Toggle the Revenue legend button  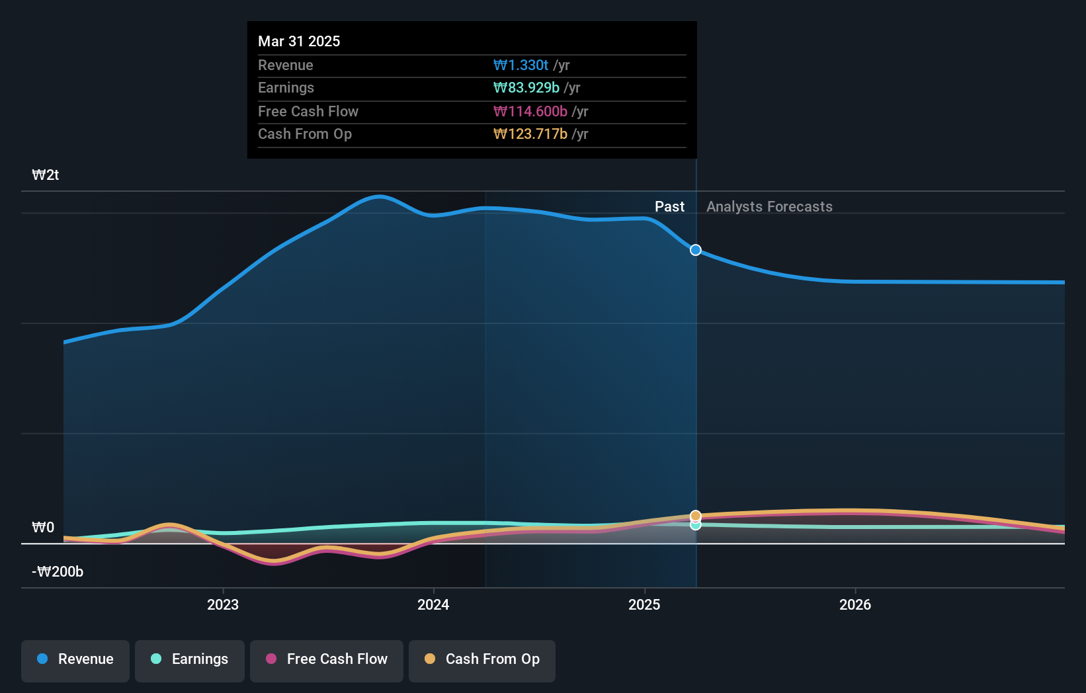pyautogui.click(x=75, y=661)
